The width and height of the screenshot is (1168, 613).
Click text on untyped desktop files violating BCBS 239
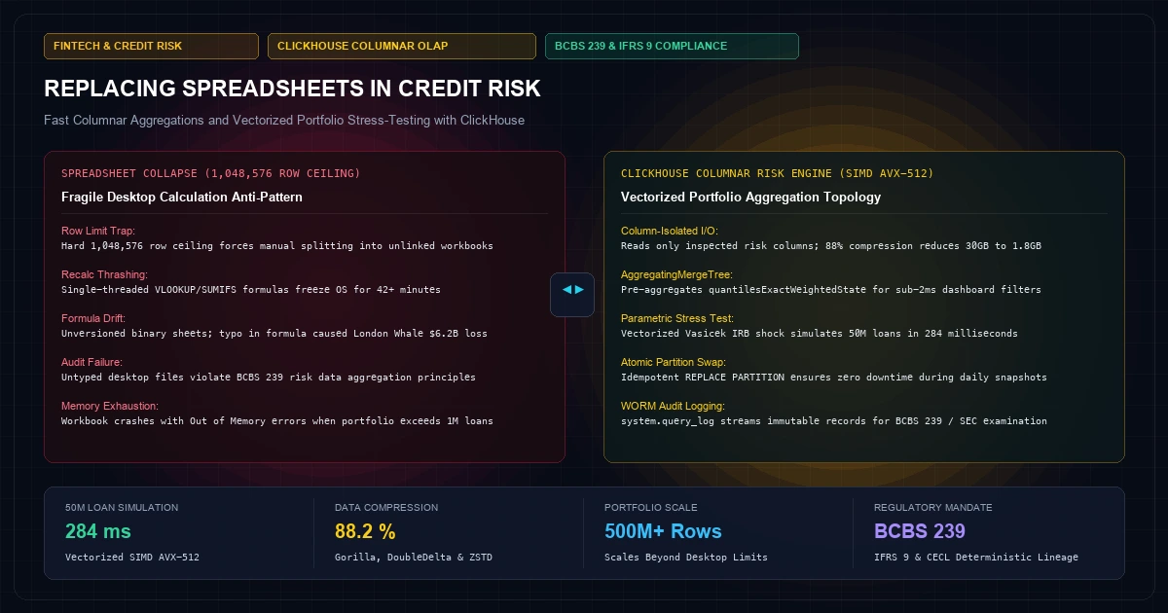(x=268, y=378)
